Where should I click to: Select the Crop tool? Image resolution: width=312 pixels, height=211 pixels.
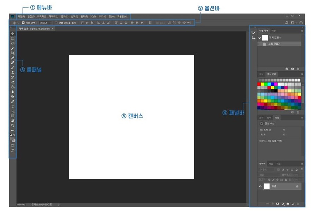click(x=12, y=53)
